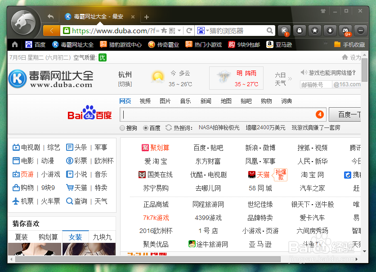376x272 pixels.
Task: Click the orange 4 badge in search box
Action: pyautogui.click(x=320, y=114)
